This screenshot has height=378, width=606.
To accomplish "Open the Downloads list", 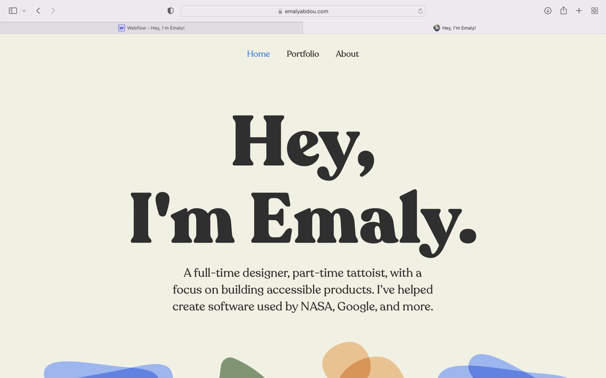I will [x=547, y=10].
